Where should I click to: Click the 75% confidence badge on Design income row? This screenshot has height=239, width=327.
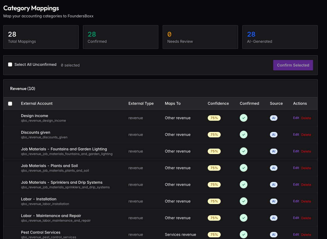[214, 118]
